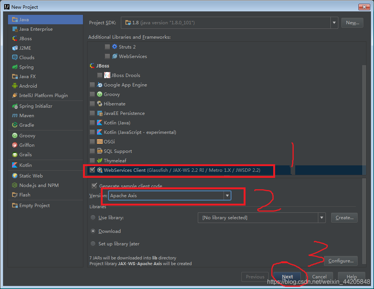Click the OSGi icon

click(x=100, y=142)
